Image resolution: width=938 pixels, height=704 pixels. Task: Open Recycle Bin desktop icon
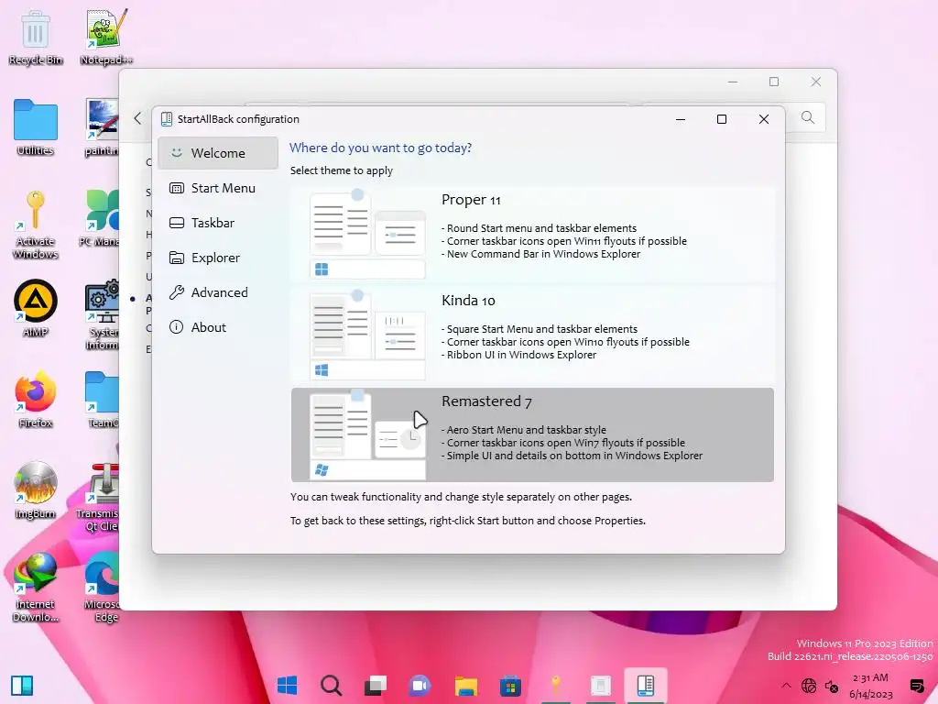point(36,38)
